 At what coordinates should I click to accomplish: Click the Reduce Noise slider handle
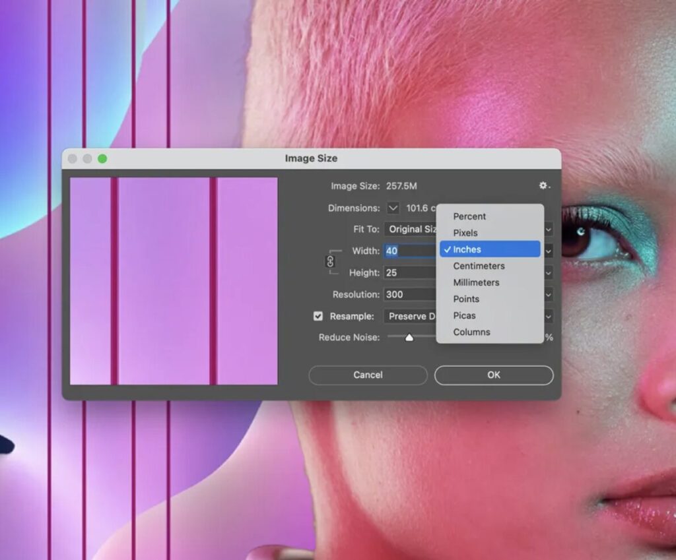click(x=409, y=338)
